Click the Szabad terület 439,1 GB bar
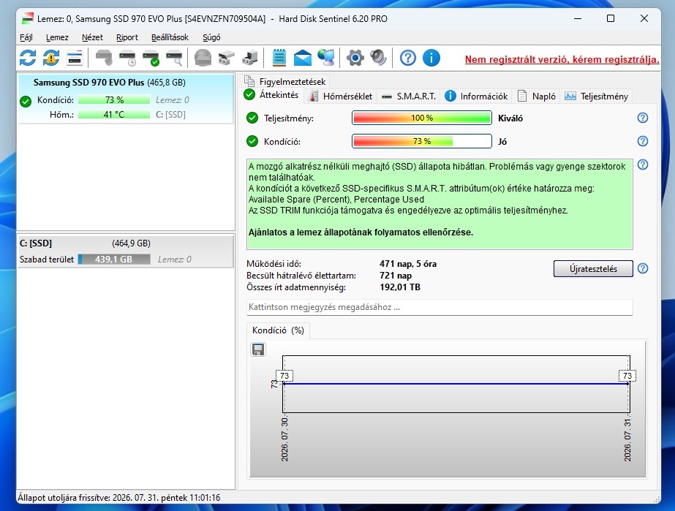The width and height of the screenshot is (675, 511). coord(114,260)
